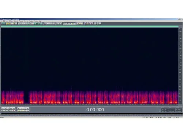Start playback with the Play button
Screen dimensions: 183x137
click(x=5, y=108)
